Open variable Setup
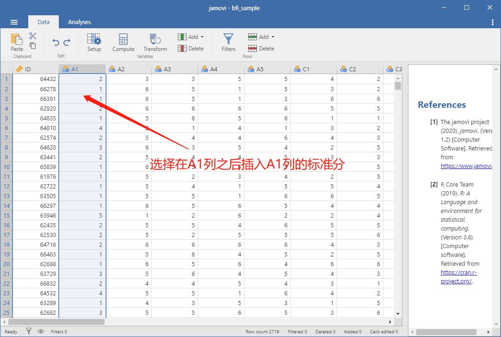 [94, 43]
